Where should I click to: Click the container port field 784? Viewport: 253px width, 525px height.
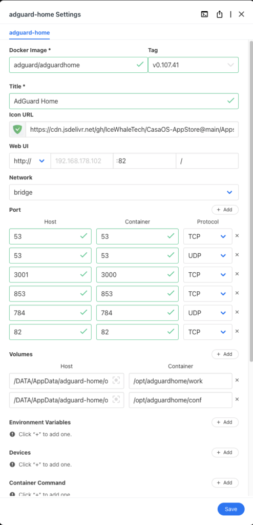[x=137, y=313]
